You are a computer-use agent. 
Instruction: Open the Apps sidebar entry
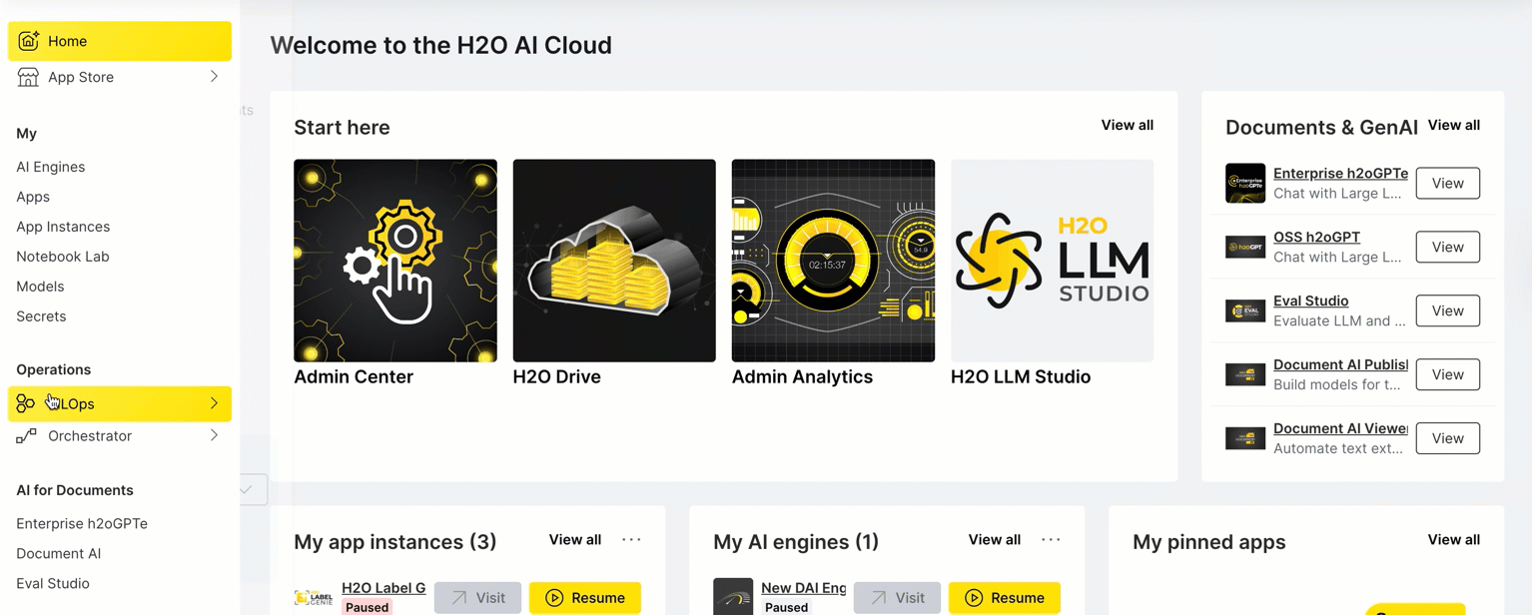(33, 197)
